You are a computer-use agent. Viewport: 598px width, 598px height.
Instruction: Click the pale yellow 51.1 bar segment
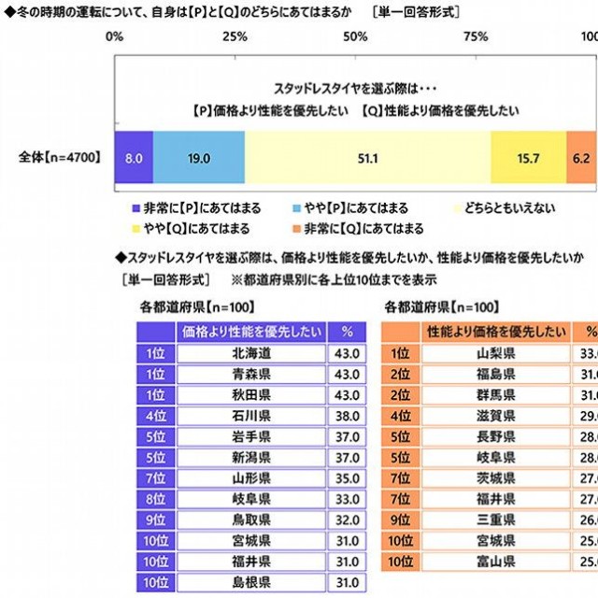367,158
